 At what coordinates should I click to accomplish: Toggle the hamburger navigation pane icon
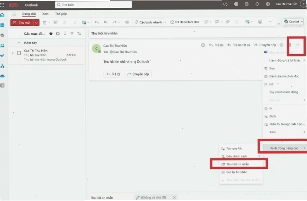pos(14,14)
